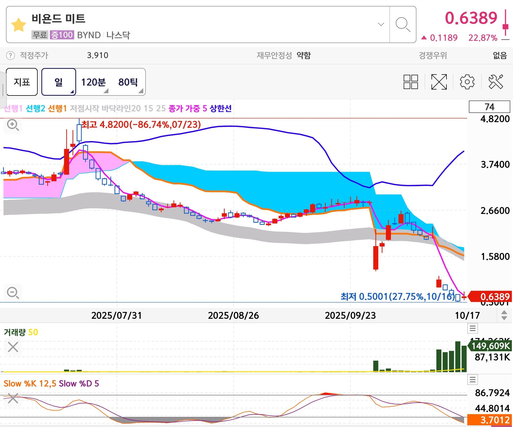The width and height of the screenshot is (513, 427).
Task: Open the drawing tools icon
Action: pyautogui.click(x=496, y=82)
